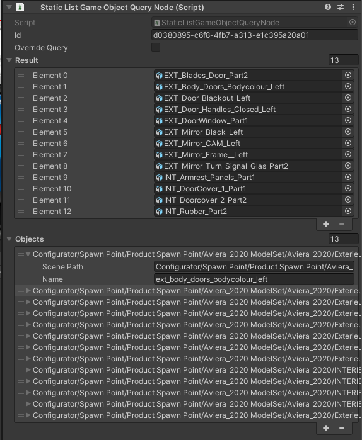This screenshot has height=440, width=362.
Task: Click cube icon of INT_Rubber_Part2
Action: pos(160,212)
